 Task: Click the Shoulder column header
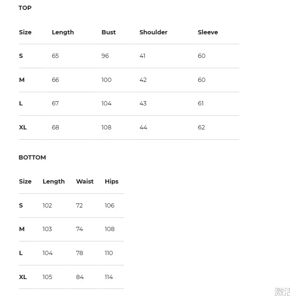tap(153, 32)
